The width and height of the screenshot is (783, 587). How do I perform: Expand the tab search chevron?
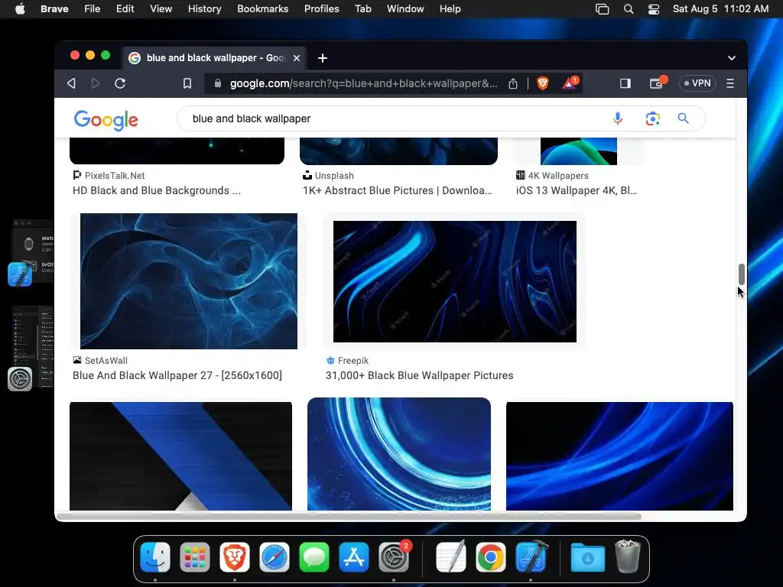732,58
